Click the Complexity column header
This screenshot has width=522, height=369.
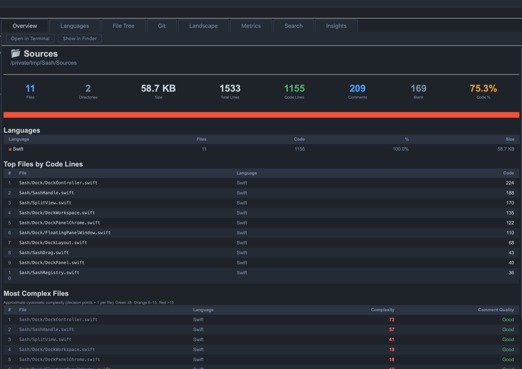click(382, 310)
